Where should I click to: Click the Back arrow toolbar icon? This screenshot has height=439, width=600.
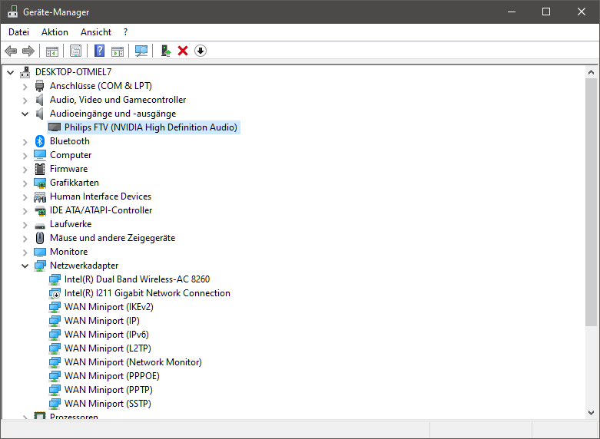tap(11, 51)
